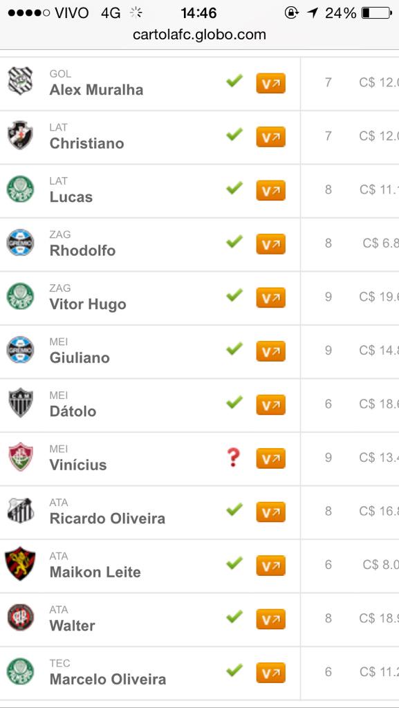This screenshot has height=708, width=399.
Task: Tap the Atlético Mineiro crest beside Dátolo
Action: pos(21,402)
